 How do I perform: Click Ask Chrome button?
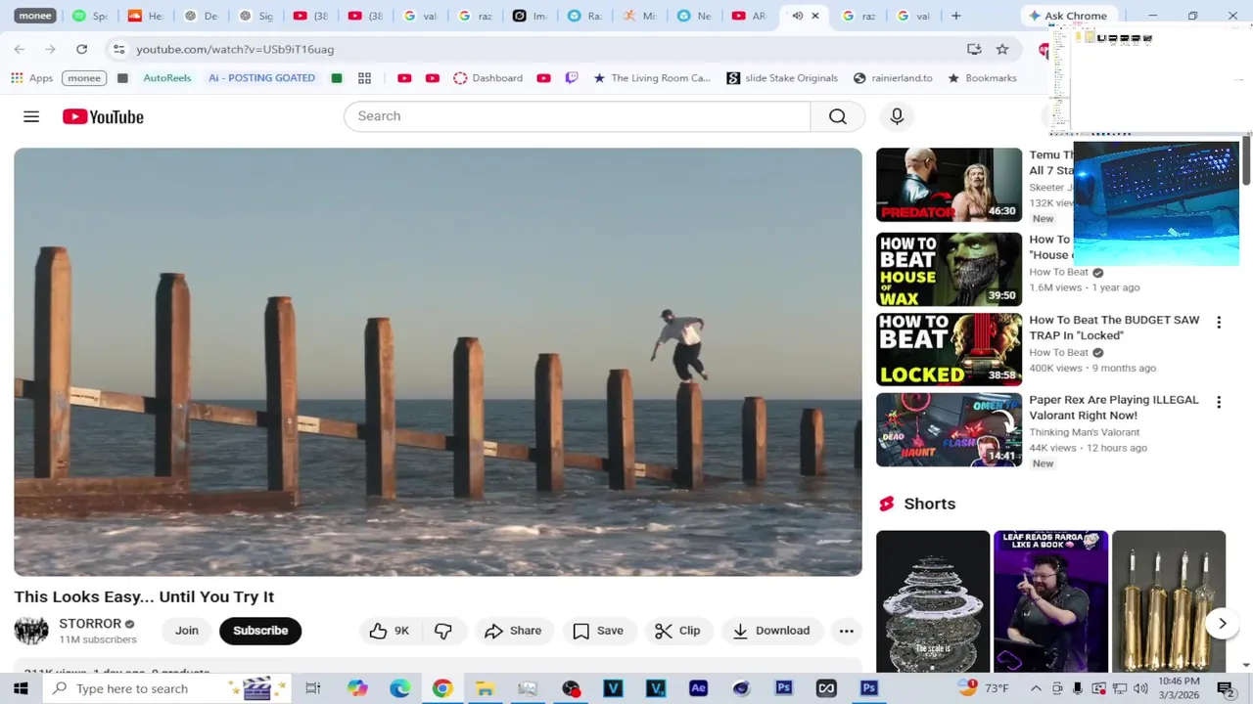(1067, 16)
